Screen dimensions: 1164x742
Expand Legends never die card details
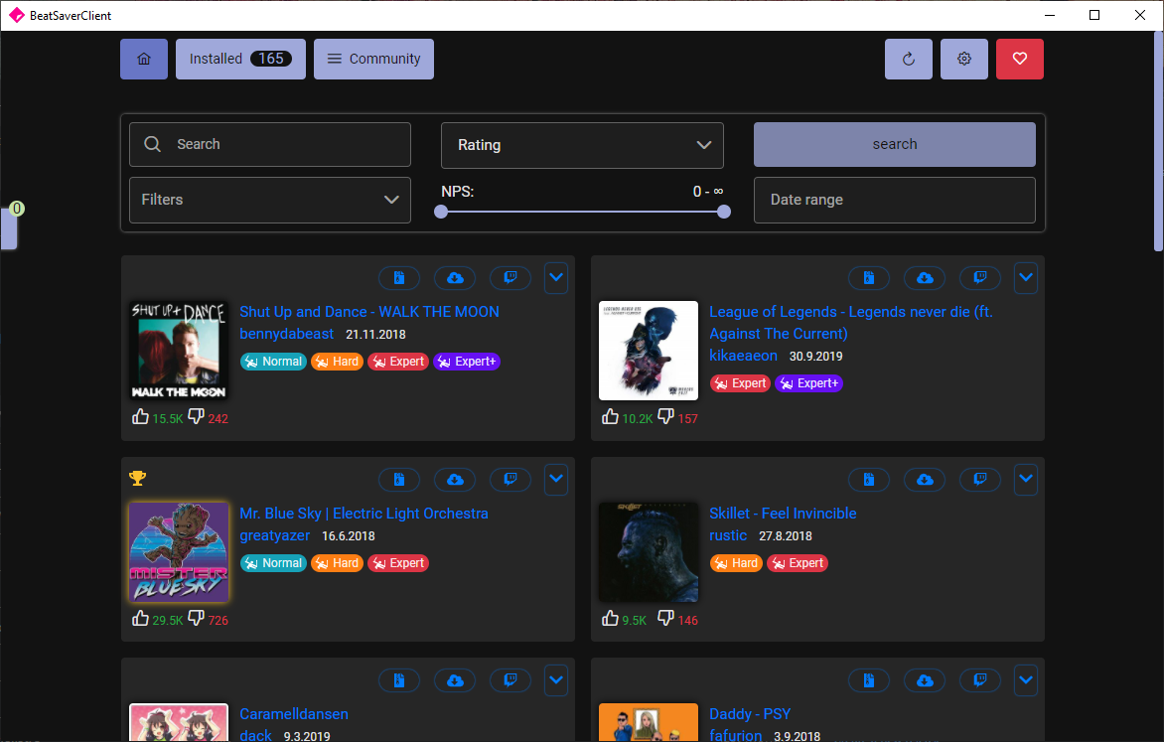point(1026,278)
